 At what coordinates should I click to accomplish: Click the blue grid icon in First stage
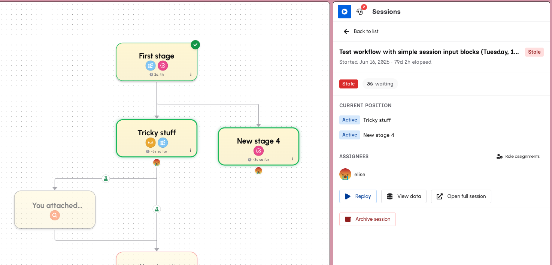pos(151,66)
